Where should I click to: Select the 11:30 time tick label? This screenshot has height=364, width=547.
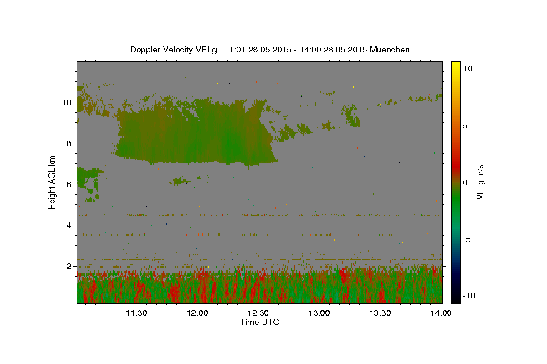136,313
